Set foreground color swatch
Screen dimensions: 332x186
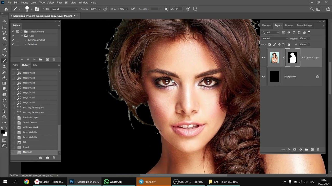click(3, 132)
